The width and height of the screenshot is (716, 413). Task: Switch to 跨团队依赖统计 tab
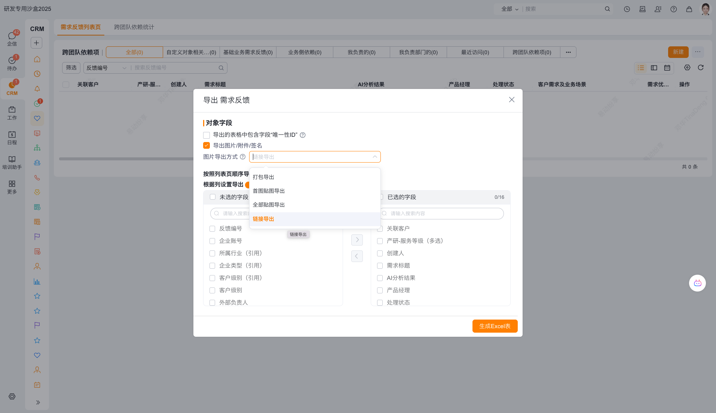[134, 27]
